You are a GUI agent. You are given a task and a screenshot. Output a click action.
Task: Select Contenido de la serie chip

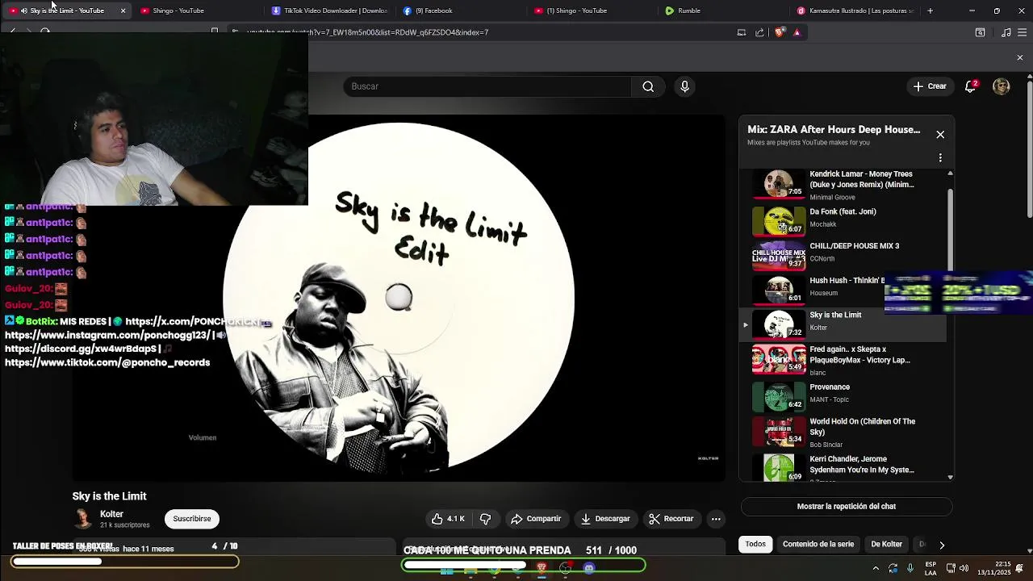(818, 544)
